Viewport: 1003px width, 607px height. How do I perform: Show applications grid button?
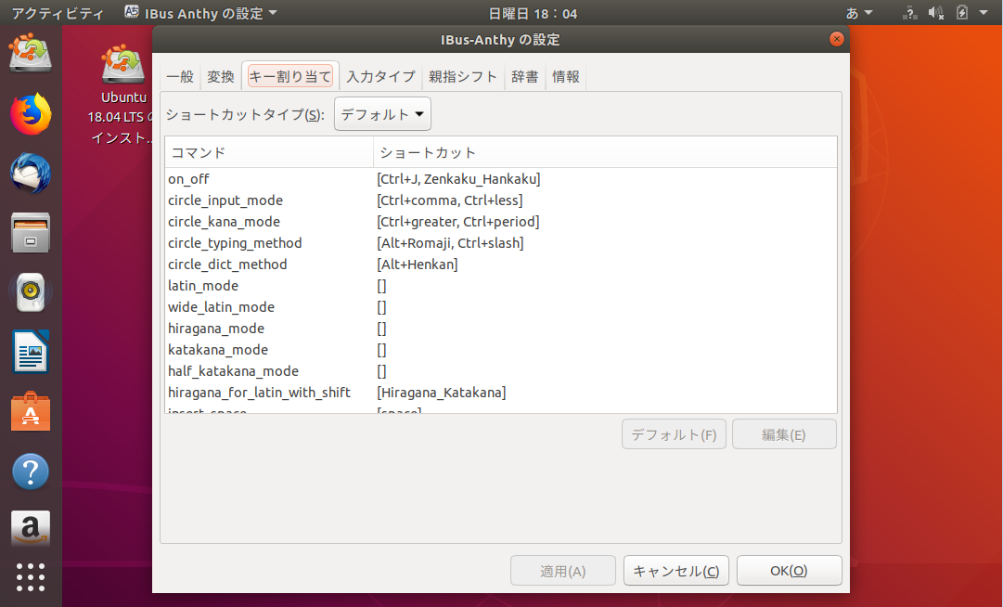(31, 577)
